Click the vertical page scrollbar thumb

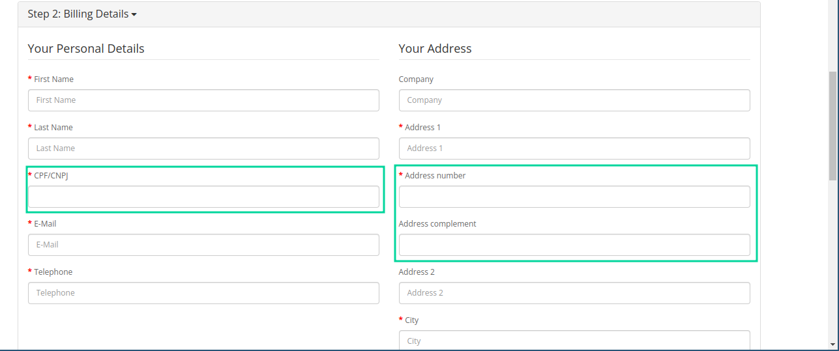832,125
